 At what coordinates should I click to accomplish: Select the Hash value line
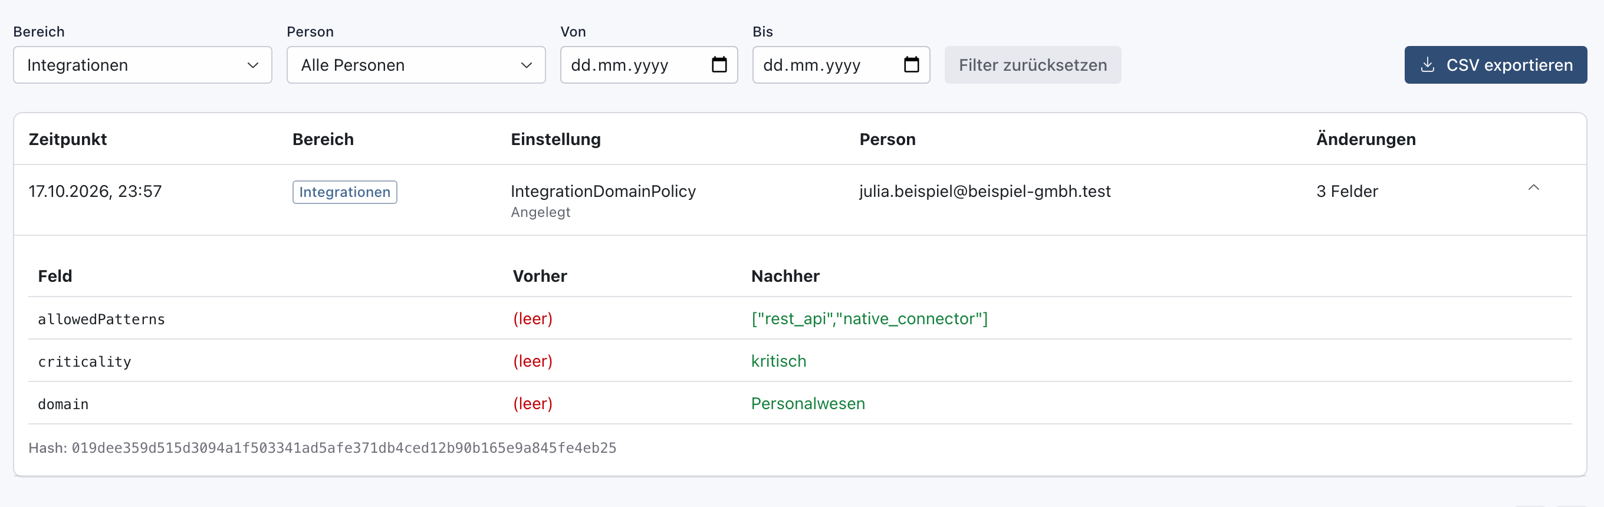323,448
